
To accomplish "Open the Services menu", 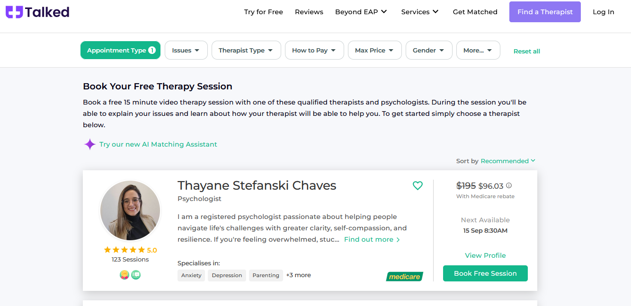I will point(420,12).
